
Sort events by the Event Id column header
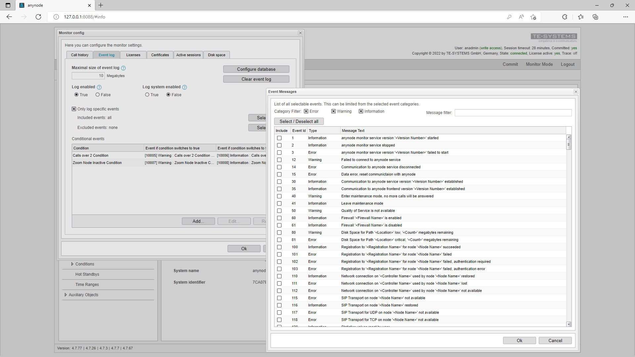(299, 131)
